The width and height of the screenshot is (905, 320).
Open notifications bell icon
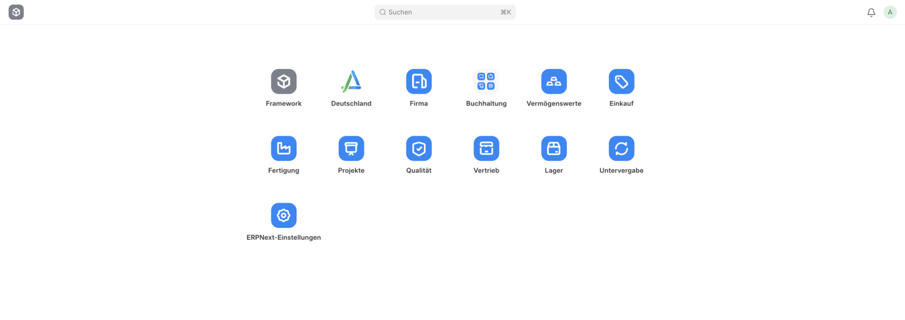pyautogui.click(x=871, y=12)
